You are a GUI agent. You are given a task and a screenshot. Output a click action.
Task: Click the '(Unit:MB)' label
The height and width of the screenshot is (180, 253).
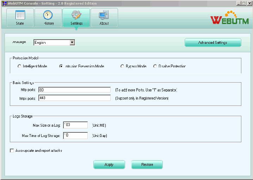99,125
